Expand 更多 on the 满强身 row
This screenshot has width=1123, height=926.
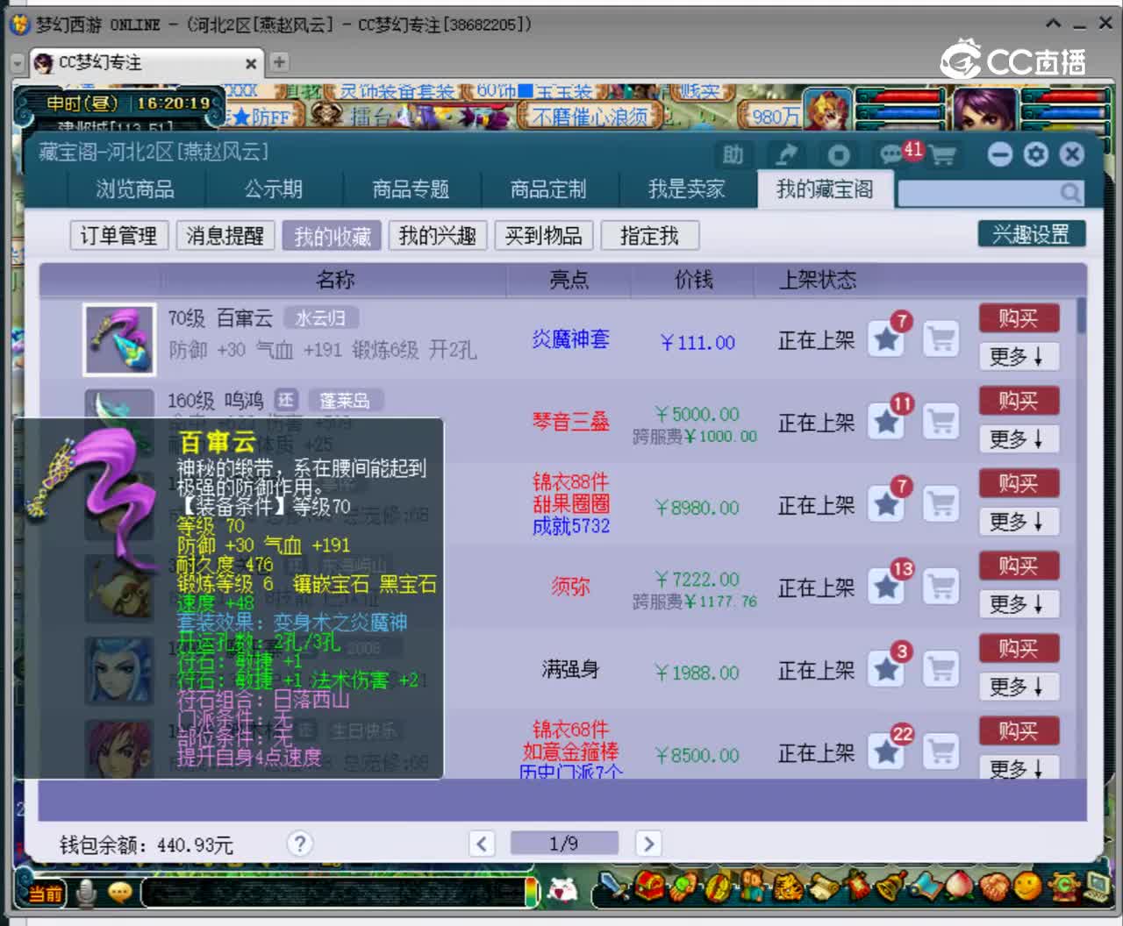(1018, 686)
